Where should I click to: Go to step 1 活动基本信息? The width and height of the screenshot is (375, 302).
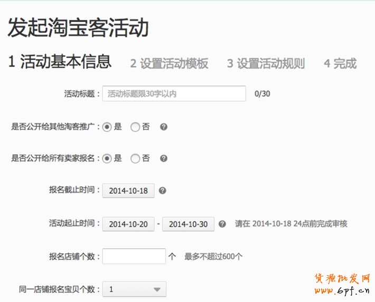[60, 61]
